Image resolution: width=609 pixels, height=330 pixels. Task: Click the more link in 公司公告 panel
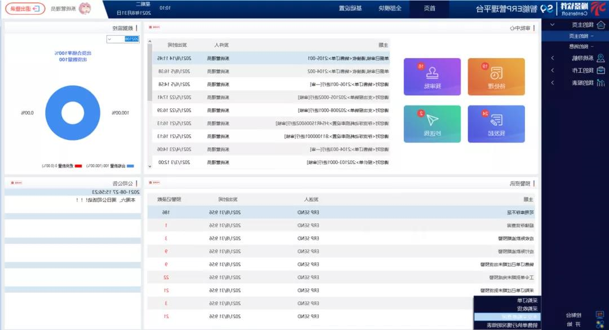[16, 183]
